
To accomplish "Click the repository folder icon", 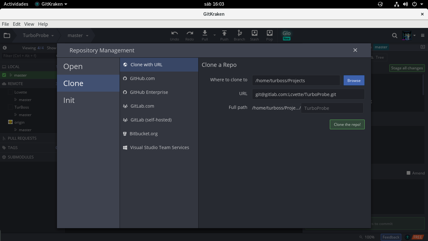I will click(x=7, y=35).
